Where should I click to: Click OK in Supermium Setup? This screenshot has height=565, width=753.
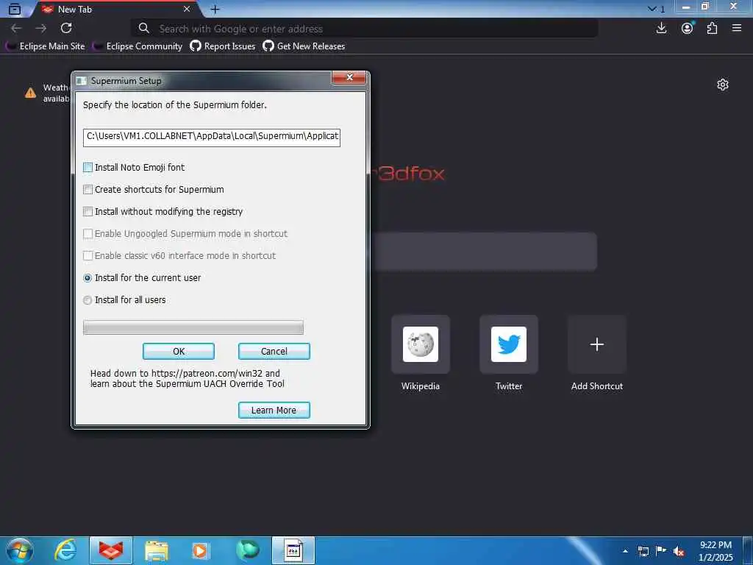(179, 351)
